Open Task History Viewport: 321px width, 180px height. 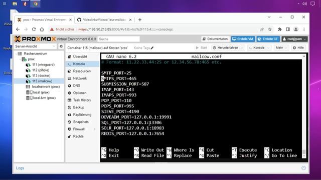pos(82,100)
